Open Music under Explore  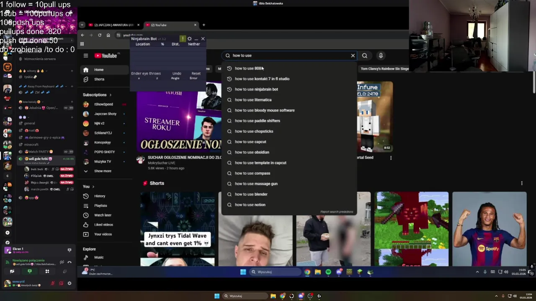point(104,258)
